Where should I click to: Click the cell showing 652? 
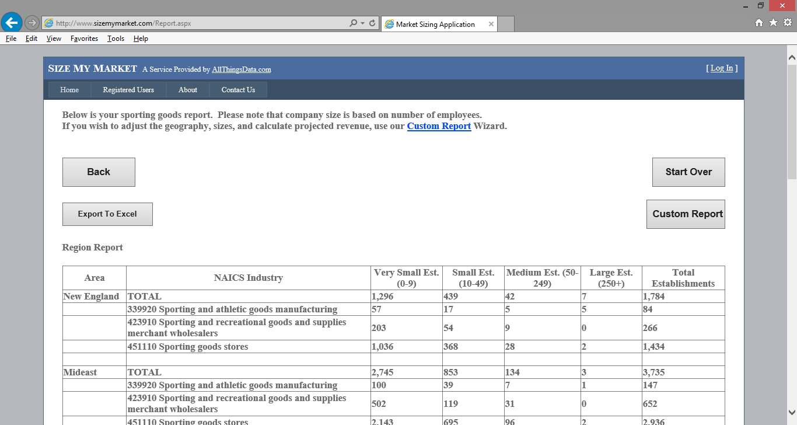[683, 404]
